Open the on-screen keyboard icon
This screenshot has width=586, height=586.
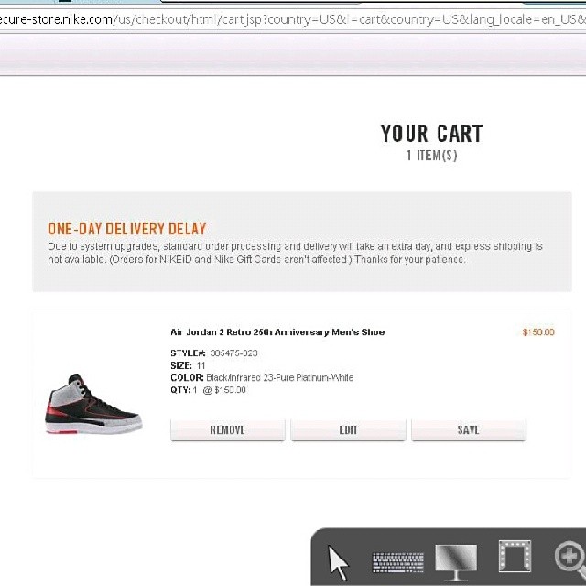pos(398,562)
